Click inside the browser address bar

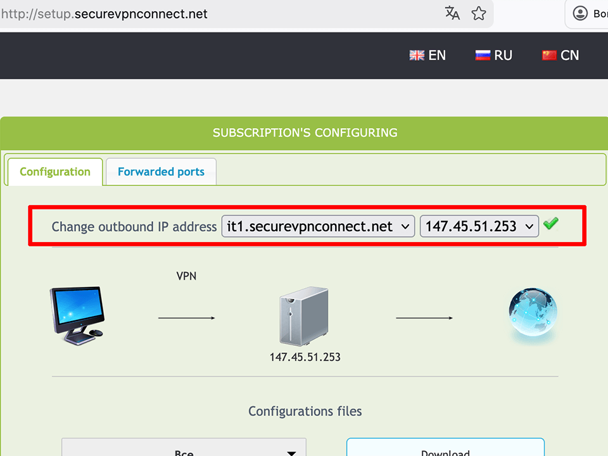tap(190, 13)
